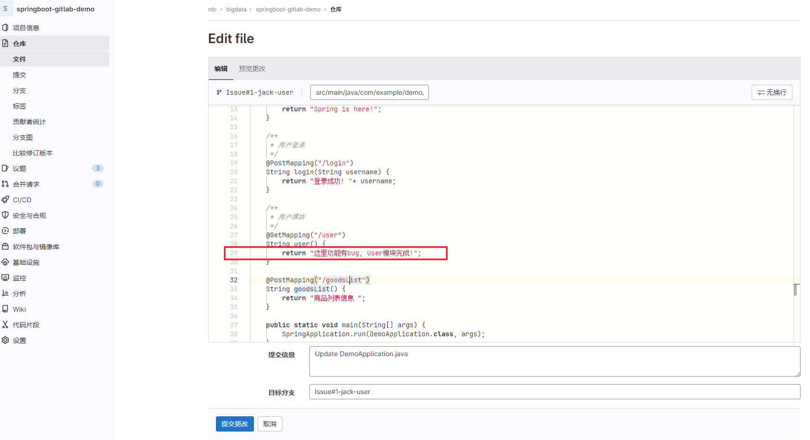Screen dimensions: 810x440
Task: Click the 设置 gear icon
Action: pyautogui.click(x=5, y=340)
